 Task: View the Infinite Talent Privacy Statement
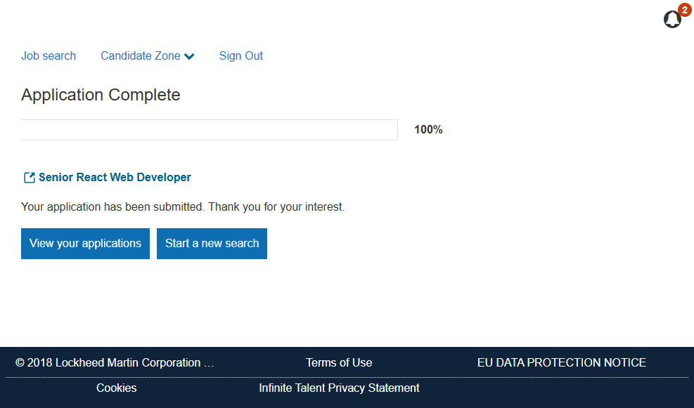point(339,388)
